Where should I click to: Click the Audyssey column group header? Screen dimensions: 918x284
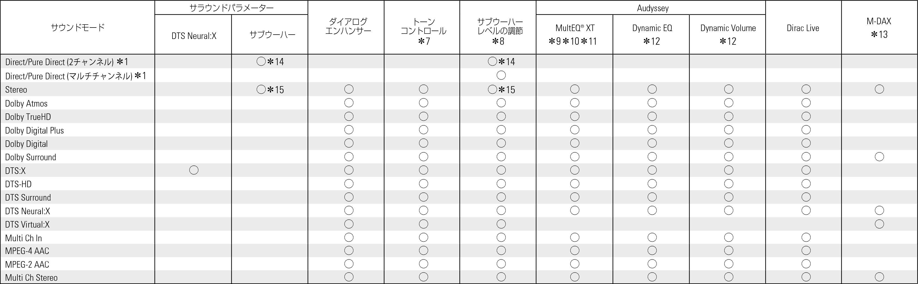point(653,8)
